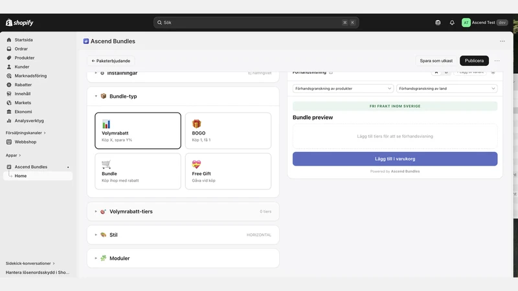Viewport: 518px width, 291px height.
Task: Expand Appar in sidebar
Action: pos(13,155)
